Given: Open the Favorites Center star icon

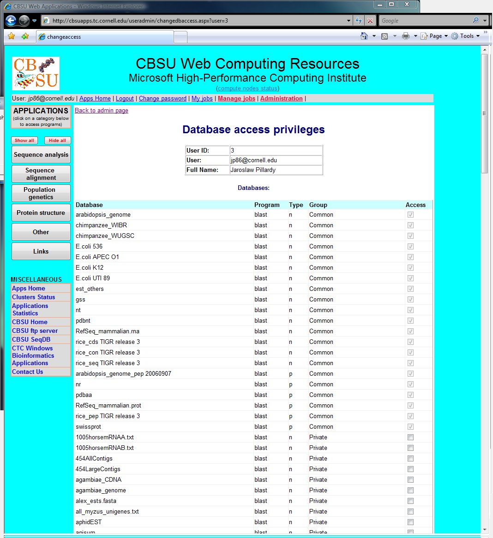Looking at the screenshot, I should (12, 36).
